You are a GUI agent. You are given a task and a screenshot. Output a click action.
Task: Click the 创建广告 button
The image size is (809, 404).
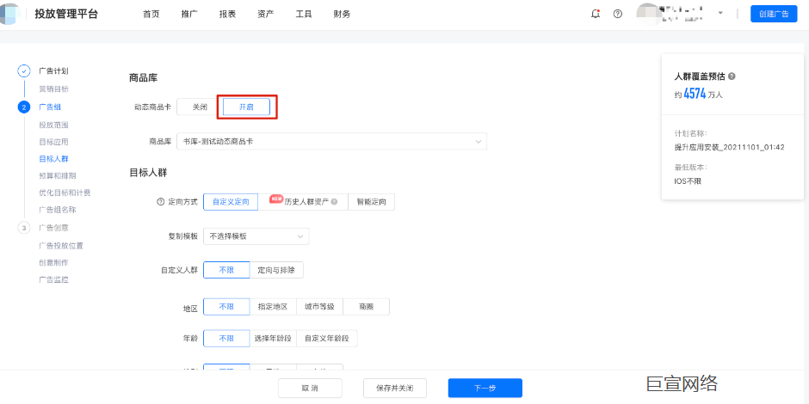coord(774,14)
